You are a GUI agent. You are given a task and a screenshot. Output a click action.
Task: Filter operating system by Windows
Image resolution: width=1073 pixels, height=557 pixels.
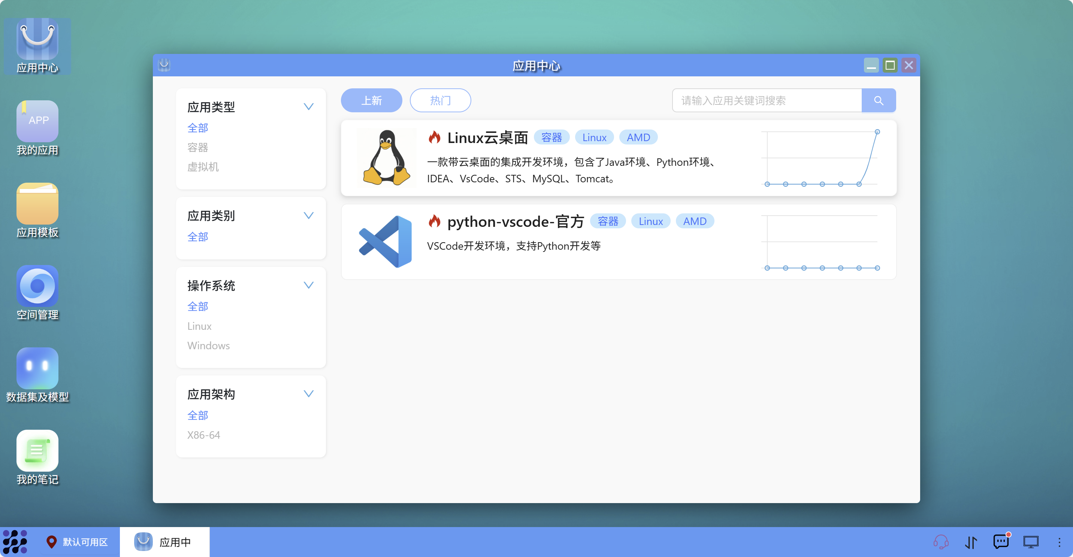point(208,346)
